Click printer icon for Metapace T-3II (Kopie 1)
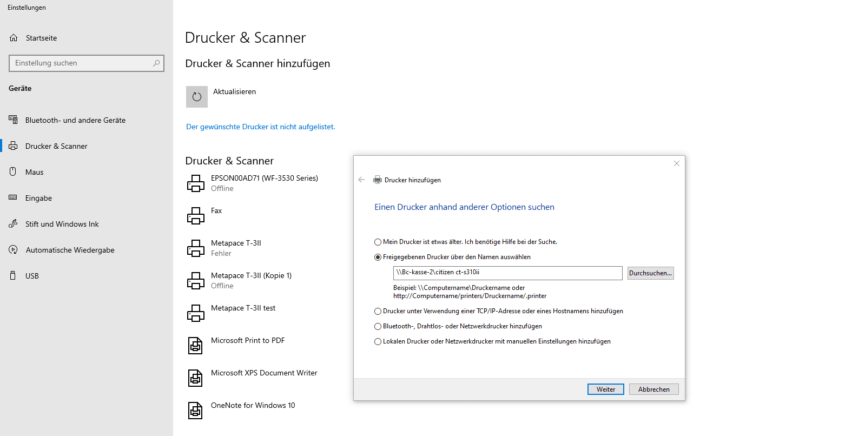852x436 pixels. pyautogui.click(x=196, y=281)
